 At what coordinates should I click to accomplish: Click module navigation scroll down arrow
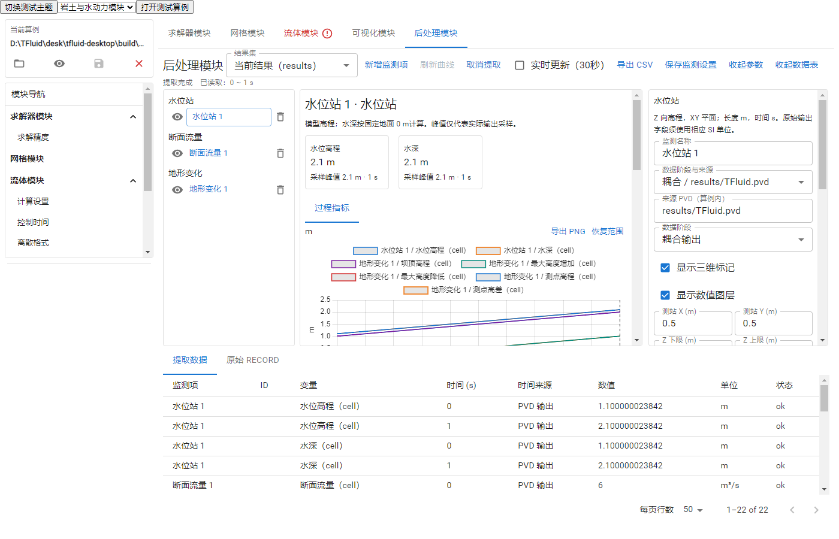point(147,252)
